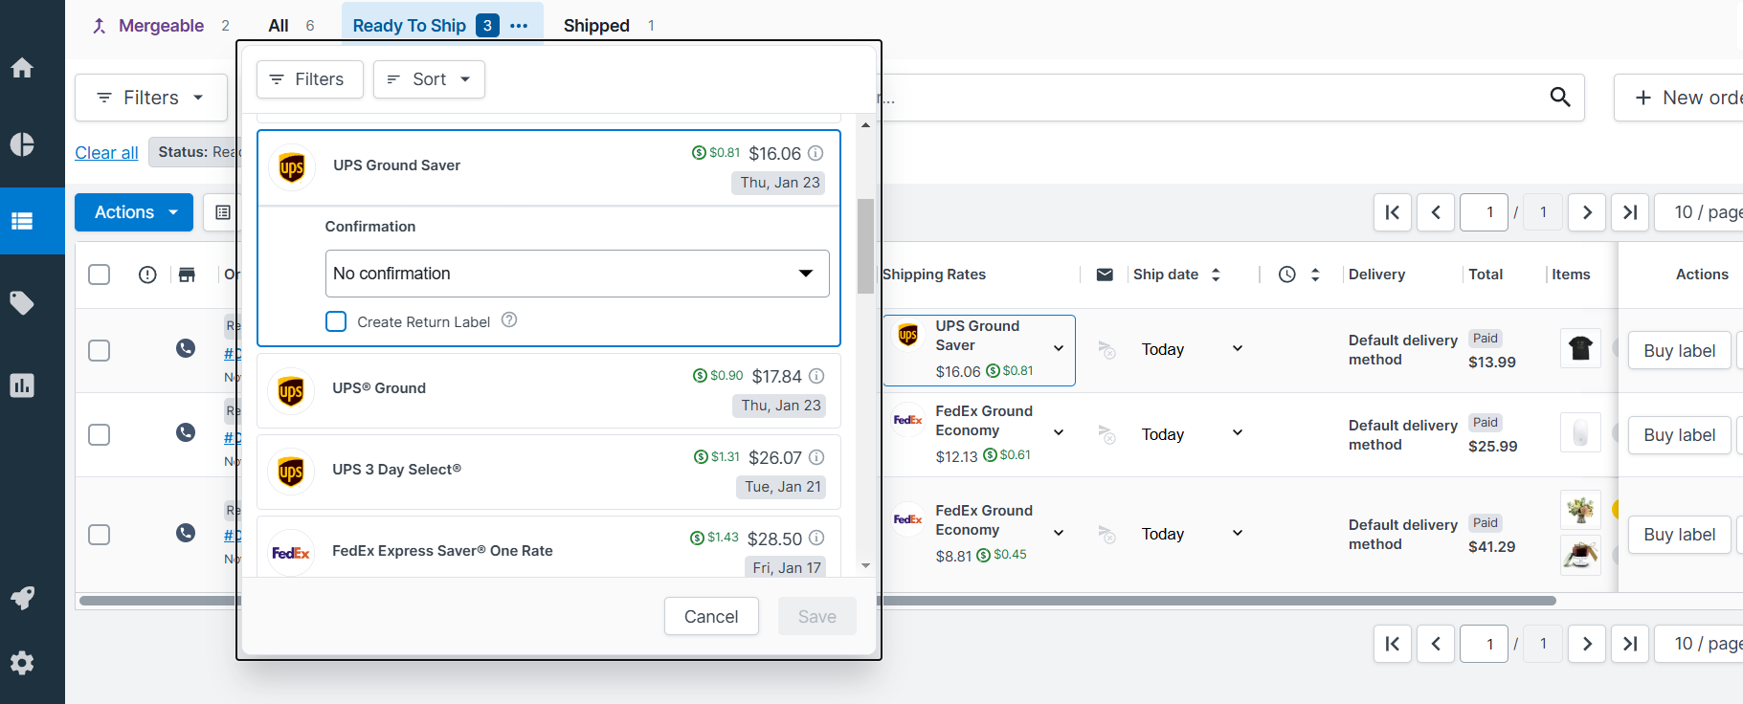Viewport: 1743px width, 704px height.
Task: Open the orders list sidebar icon
Action: (x=22, y=221)
